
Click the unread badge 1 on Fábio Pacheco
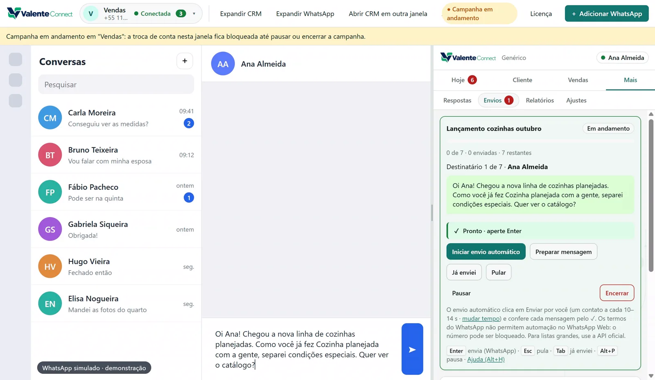coord(189,198)
